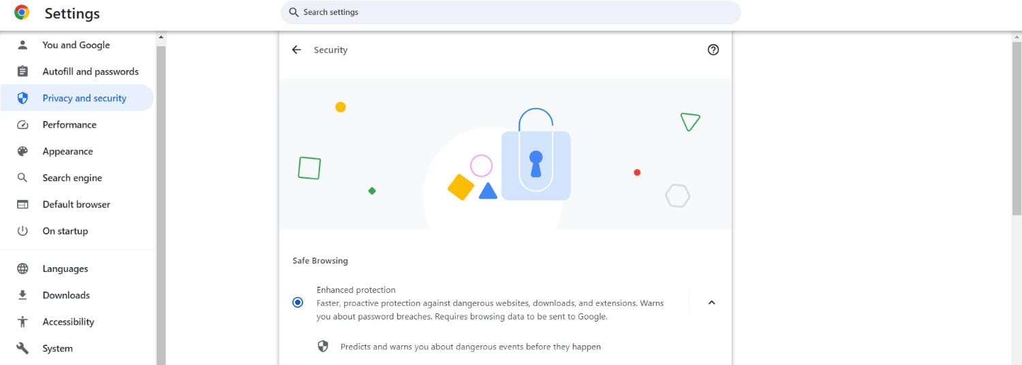The width and height of the screenshot is (1022, 365).
Task: Select the Enhanced protection radio button
Action: pyautogui.click(x=298, y=302)
